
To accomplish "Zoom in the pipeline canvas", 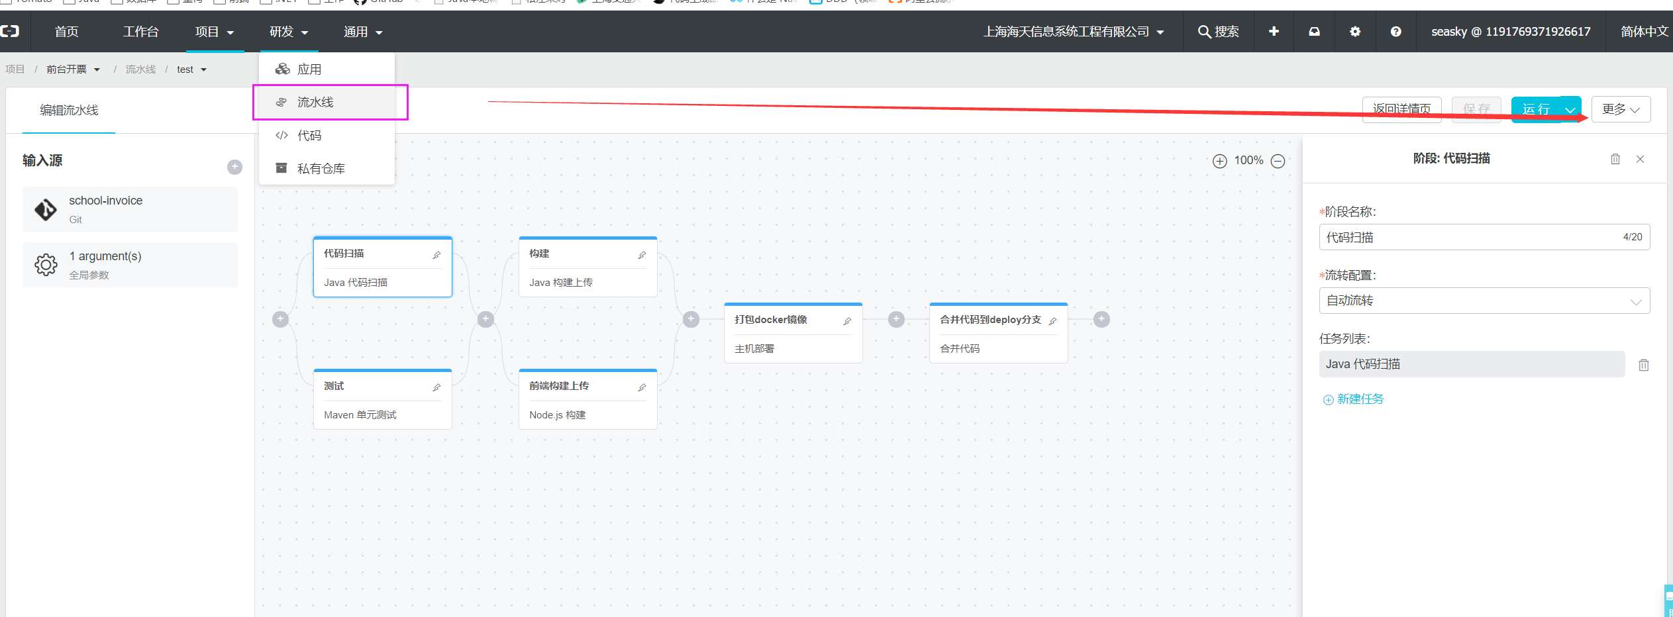I will point(1219,161).
